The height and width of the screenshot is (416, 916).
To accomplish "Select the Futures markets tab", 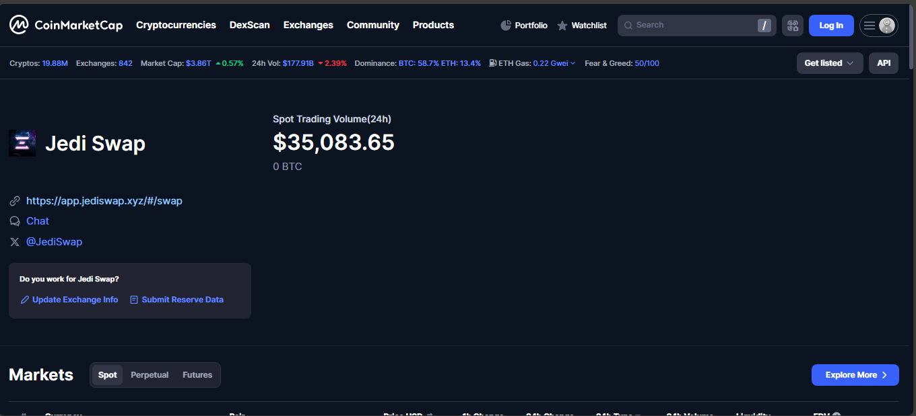I will [197, 375].
